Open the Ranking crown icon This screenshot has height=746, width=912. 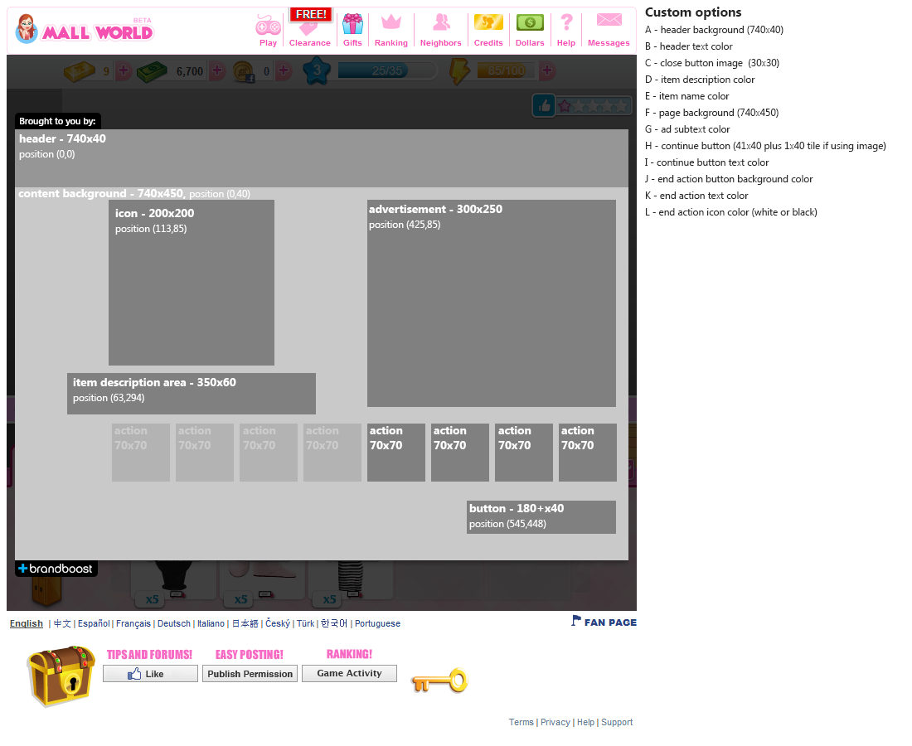pos(391,23)
